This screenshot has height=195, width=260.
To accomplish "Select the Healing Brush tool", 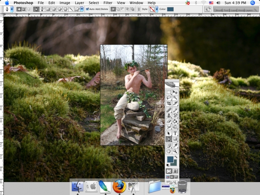I will (x=169, y=110).
